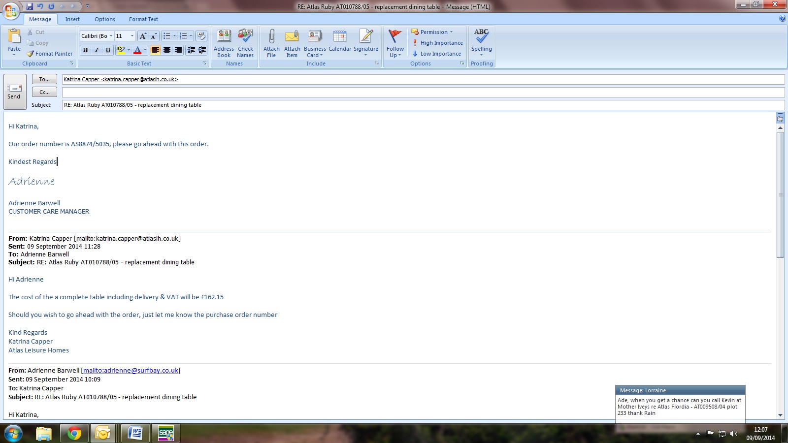
Task: Click the adrienne@surfbay.co.uk mailto link
Action: 131,371
